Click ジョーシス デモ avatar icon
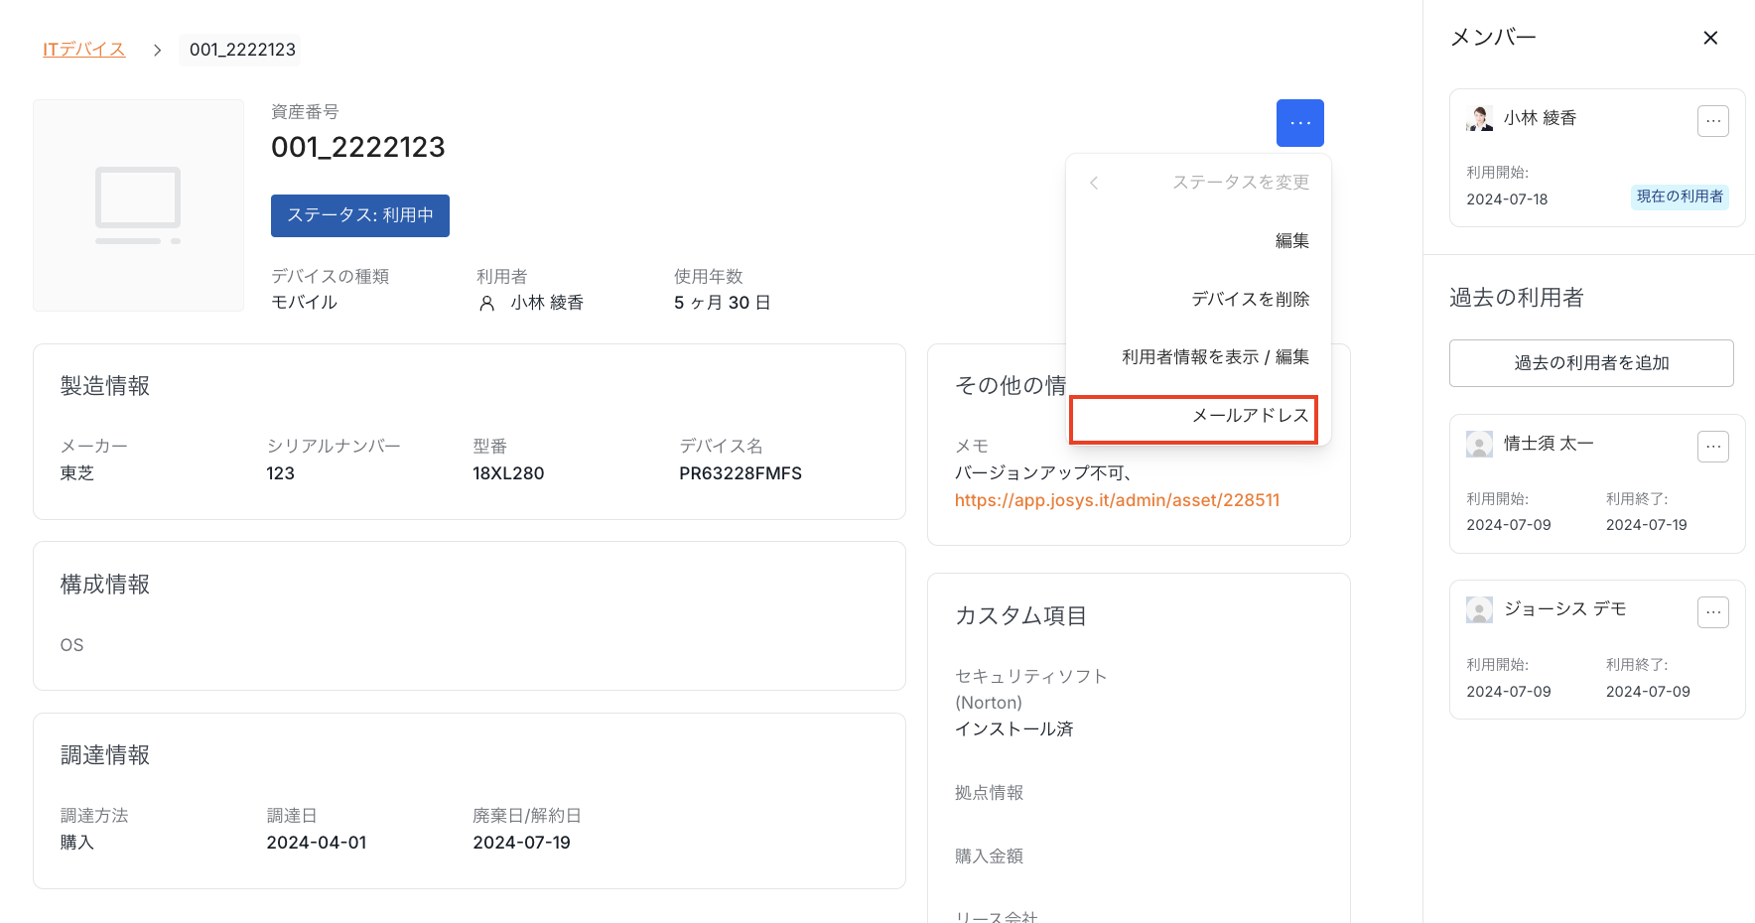Viewport: 1755px width, 923px height. click(1479, 609)
